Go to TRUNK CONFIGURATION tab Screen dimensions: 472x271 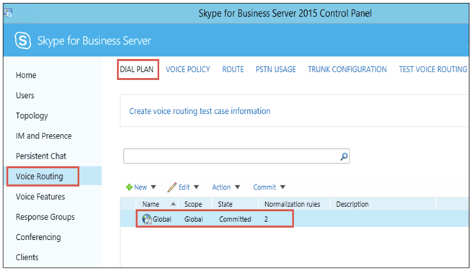347,70
